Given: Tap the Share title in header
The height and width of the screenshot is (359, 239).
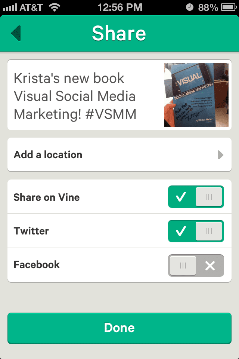Looking at the screenshot, I should click(119, 33).
